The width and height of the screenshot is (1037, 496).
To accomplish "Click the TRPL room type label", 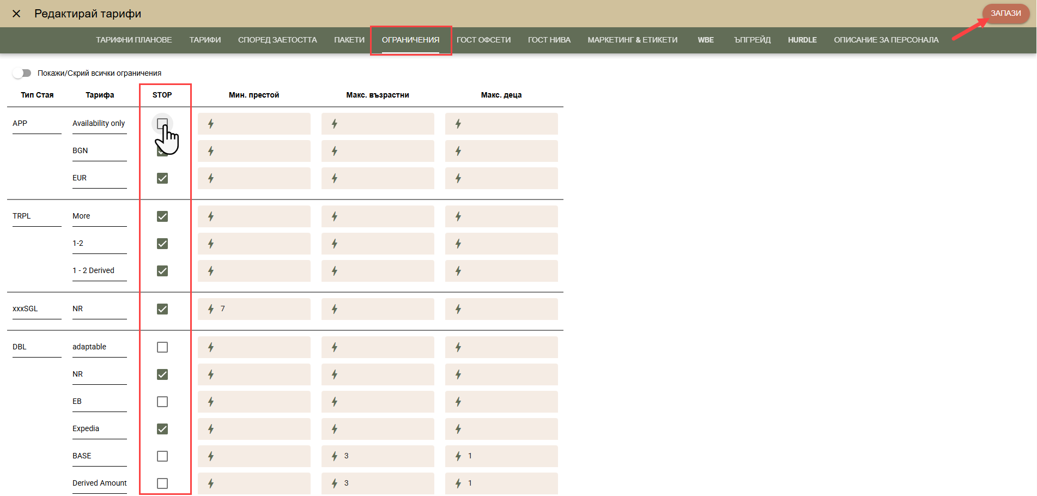I will click(x=22, y=216).
